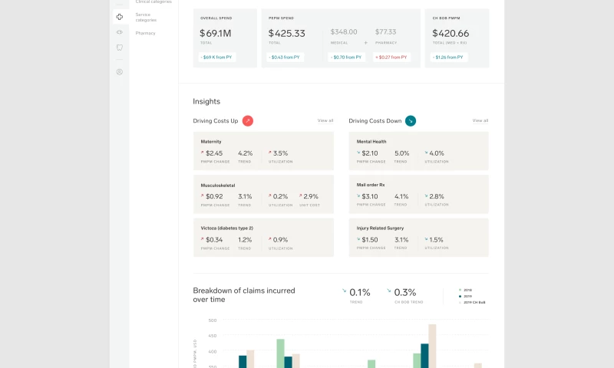Open the Service categories menu item
The width and height of the screenshot is (614, 368).
[x=146, y=17]
